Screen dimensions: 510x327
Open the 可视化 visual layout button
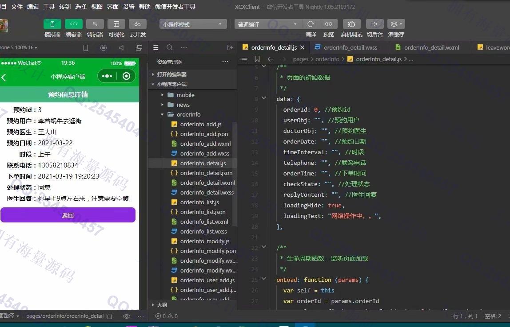(x=116, y=24)
